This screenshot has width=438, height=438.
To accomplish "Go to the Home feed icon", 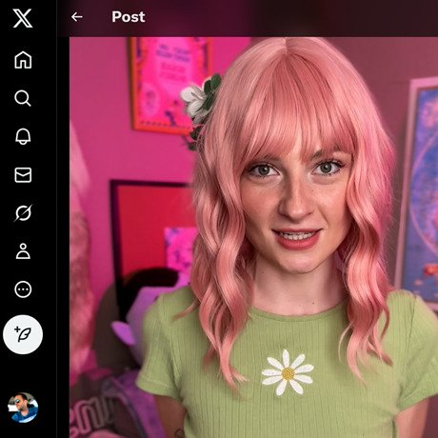I will pos(23,60).
